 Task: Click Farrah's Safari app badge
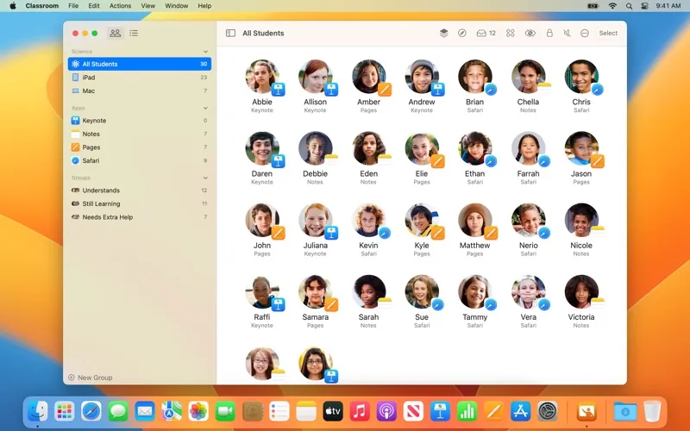(x=544, y=161)
